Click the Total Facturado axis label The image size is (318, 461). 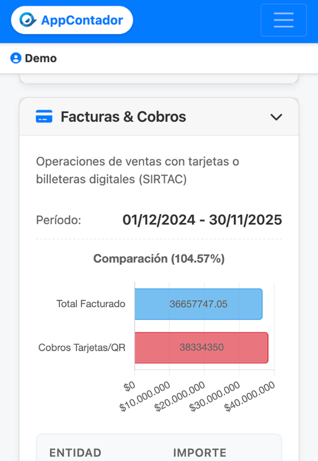click(91, 304)
